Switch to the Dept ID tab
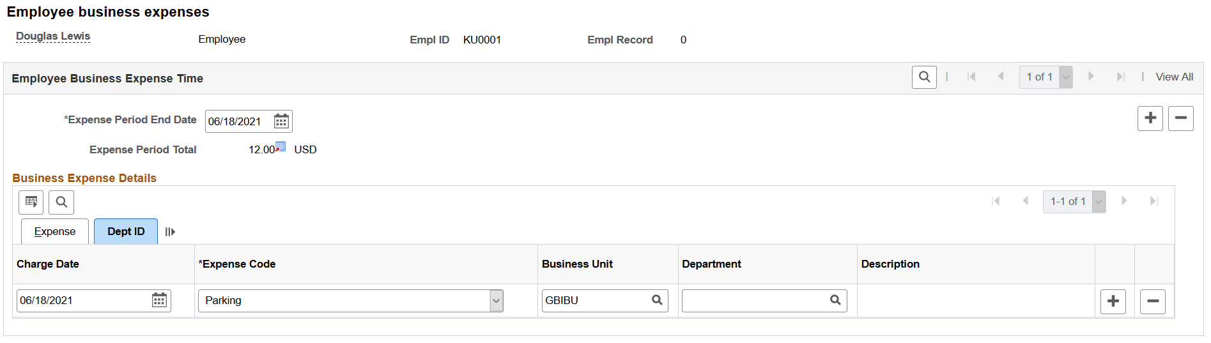The image size is (1211, 343). pyautogui.click(x=126, y=231)
